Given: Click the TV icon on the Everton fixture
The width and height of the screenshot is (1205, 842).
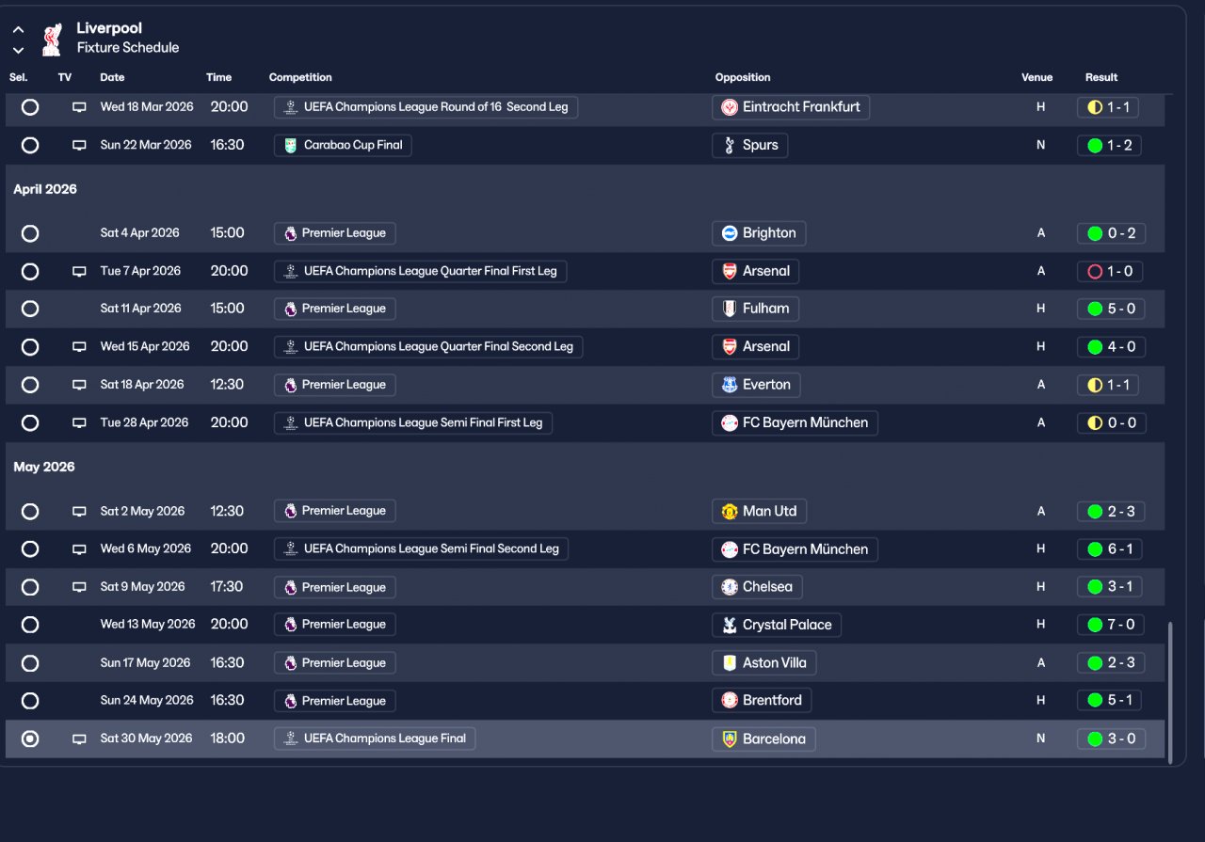Looking at the screenshot, I should click(80, 385).
